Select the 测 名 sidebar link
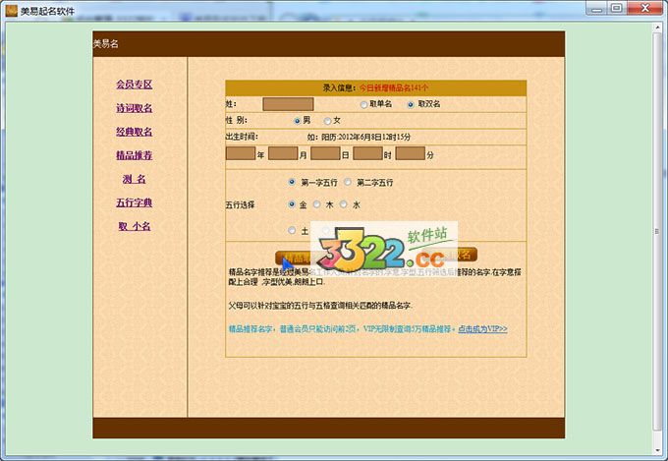 coord(135,179)
